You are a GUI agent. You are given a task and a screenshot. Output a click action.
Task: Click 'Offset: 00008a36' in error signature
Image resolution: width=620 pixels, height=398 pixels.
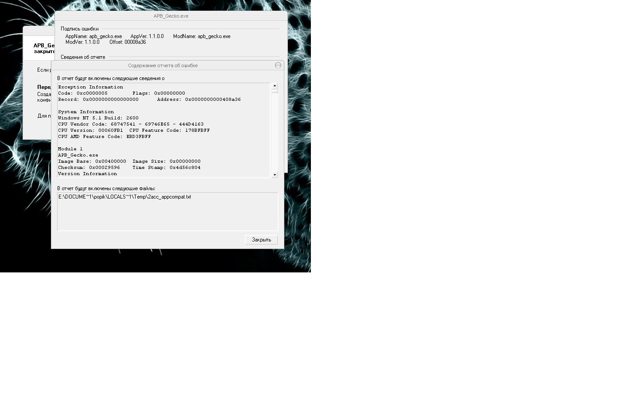(x=128, y=42)
